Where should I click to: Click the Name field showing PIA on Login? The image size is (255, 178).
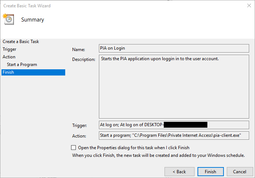coord(174,48)
